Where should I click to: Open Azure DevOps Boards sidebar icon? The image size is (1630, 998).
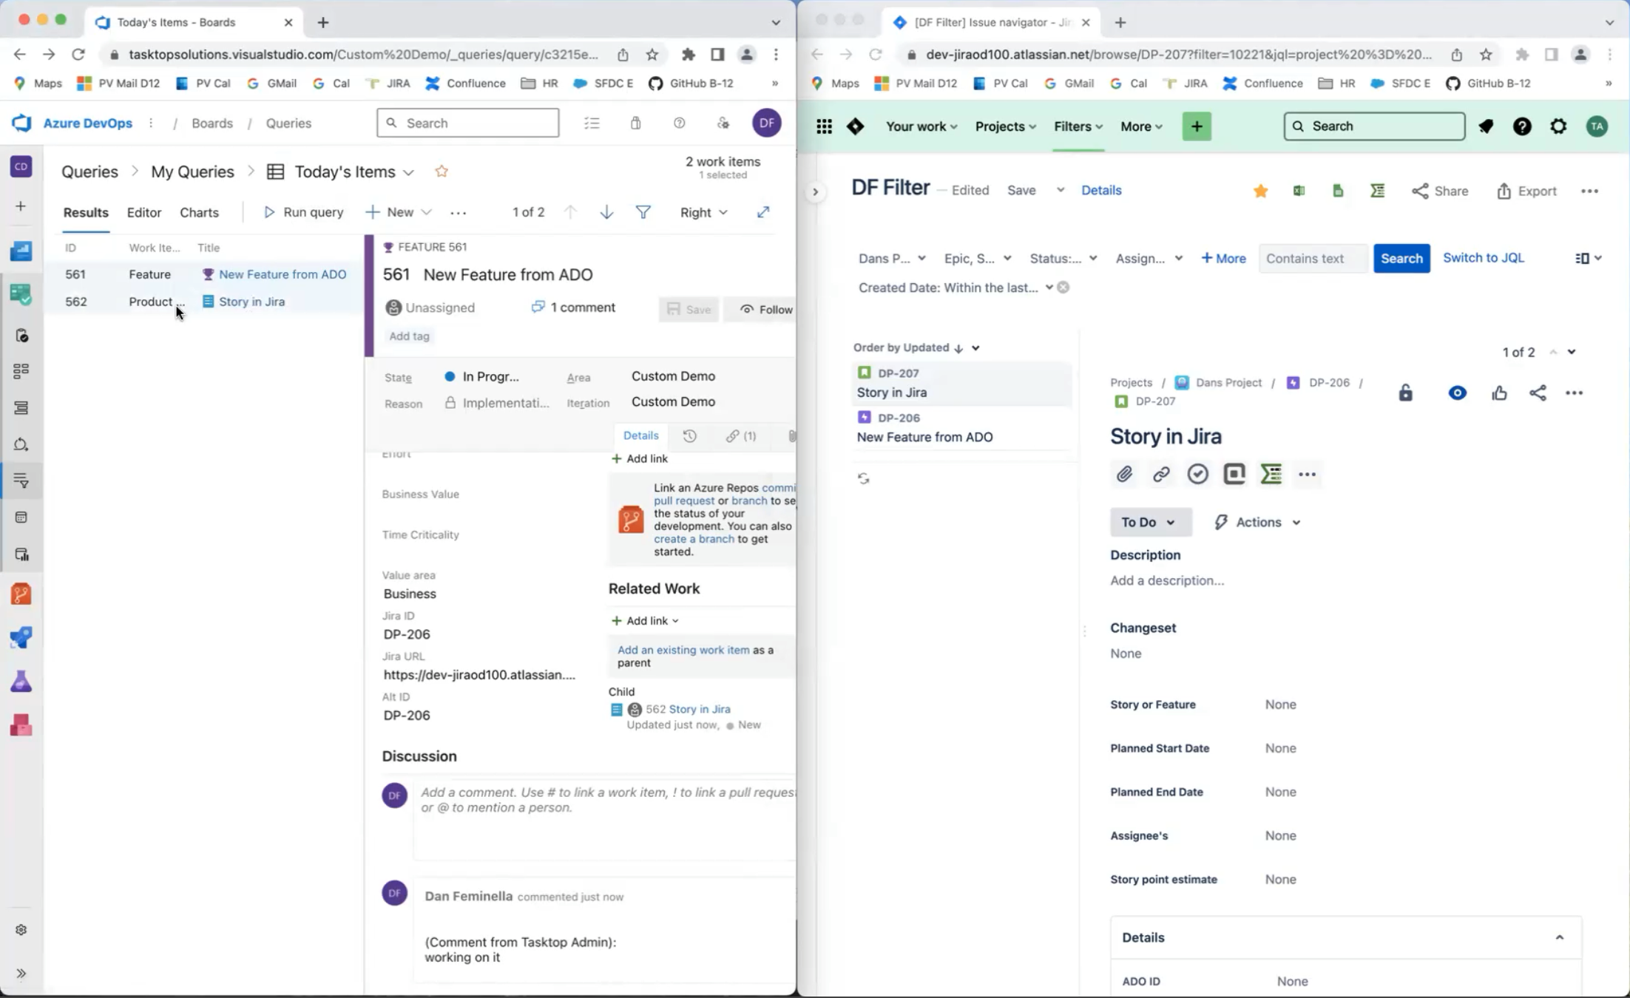(x=21, y=294)
